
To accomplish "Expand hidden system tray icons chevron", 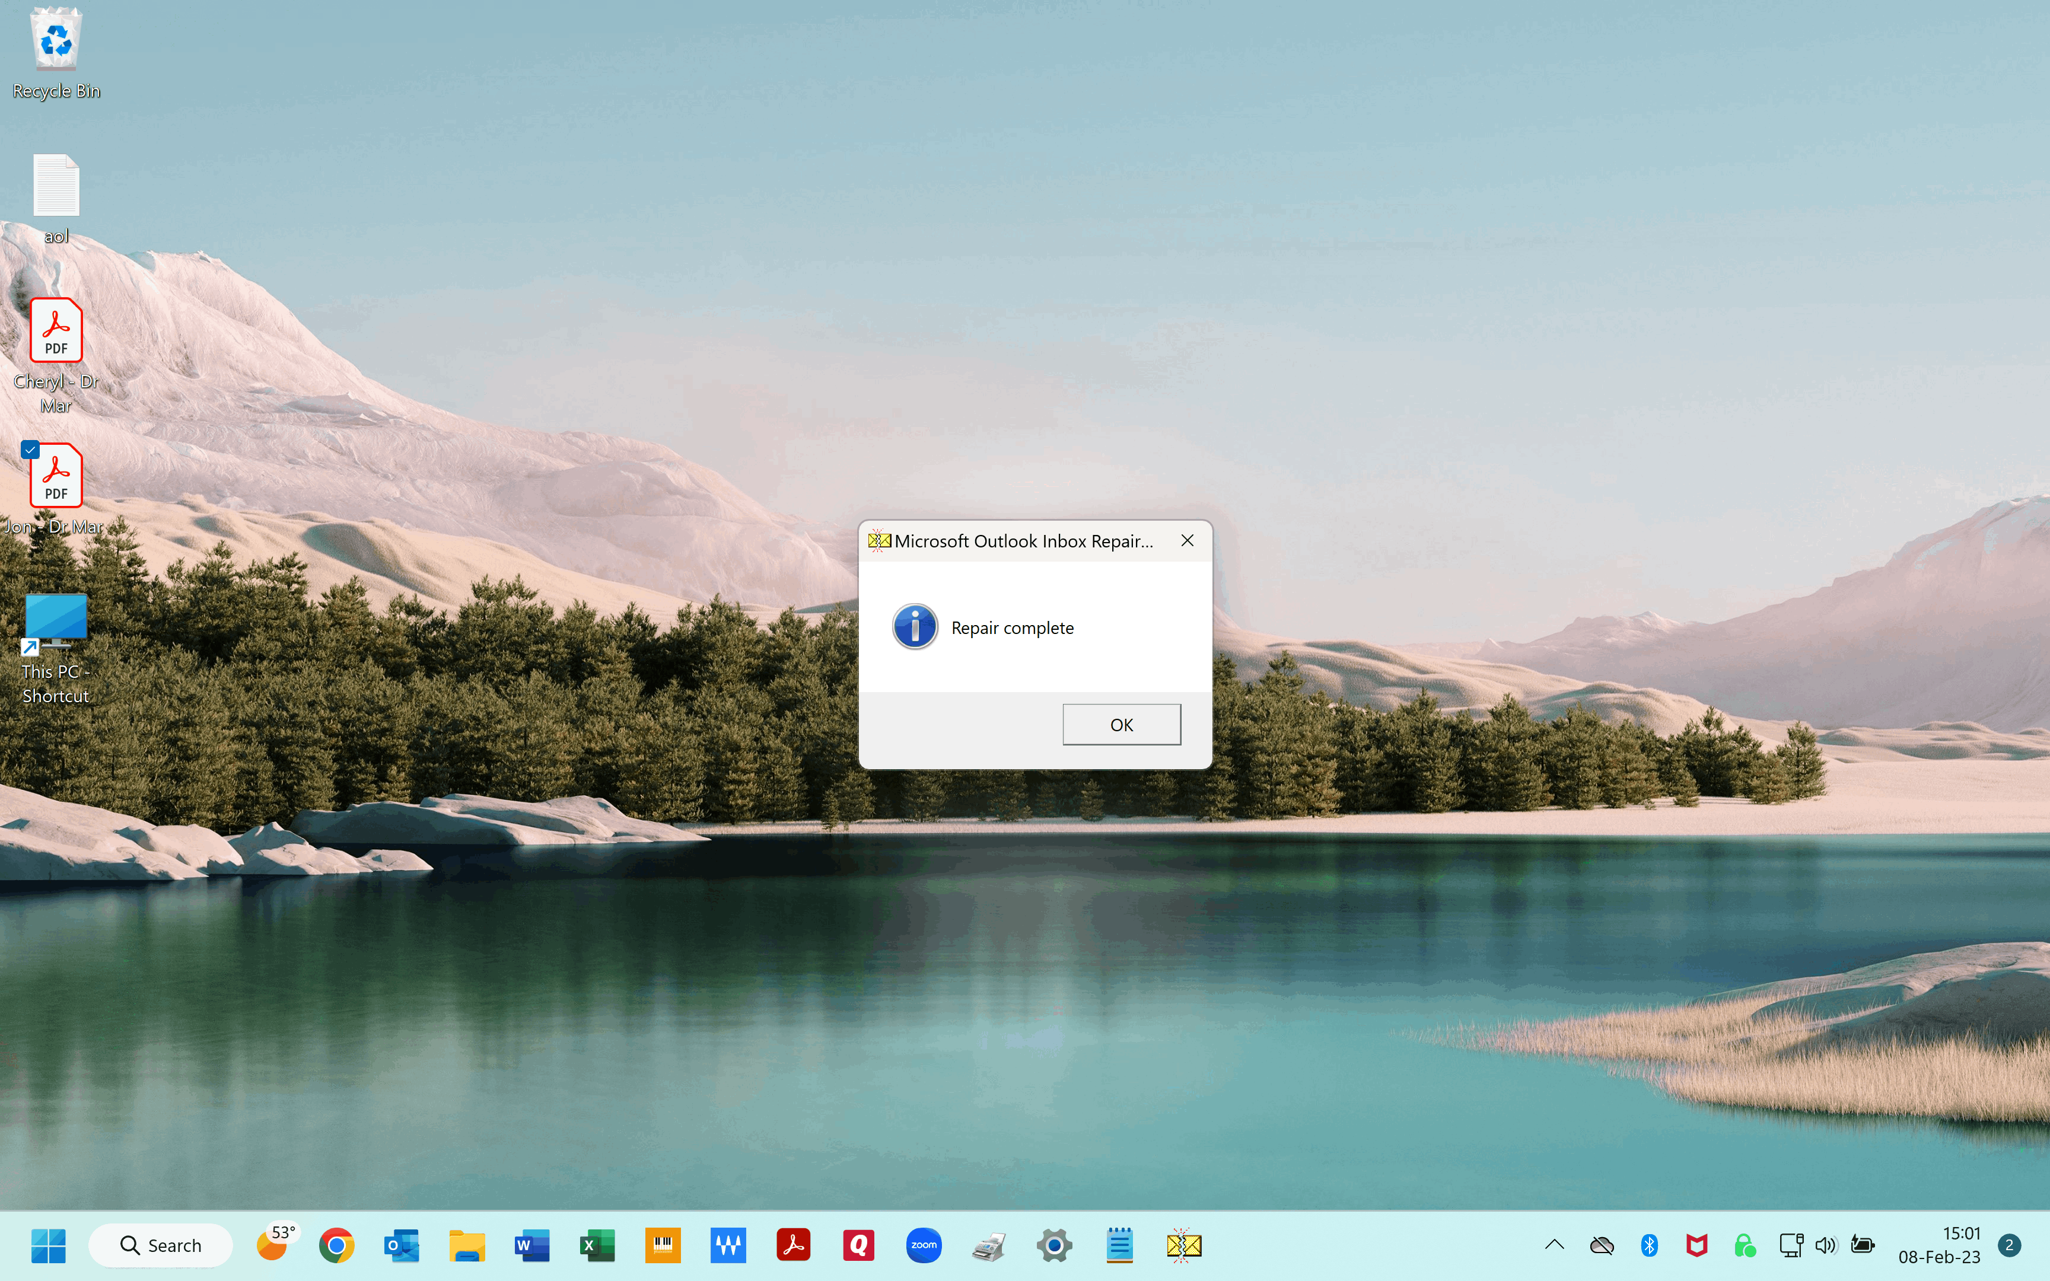I will pyautogui.click(x=1554, y=1245).
